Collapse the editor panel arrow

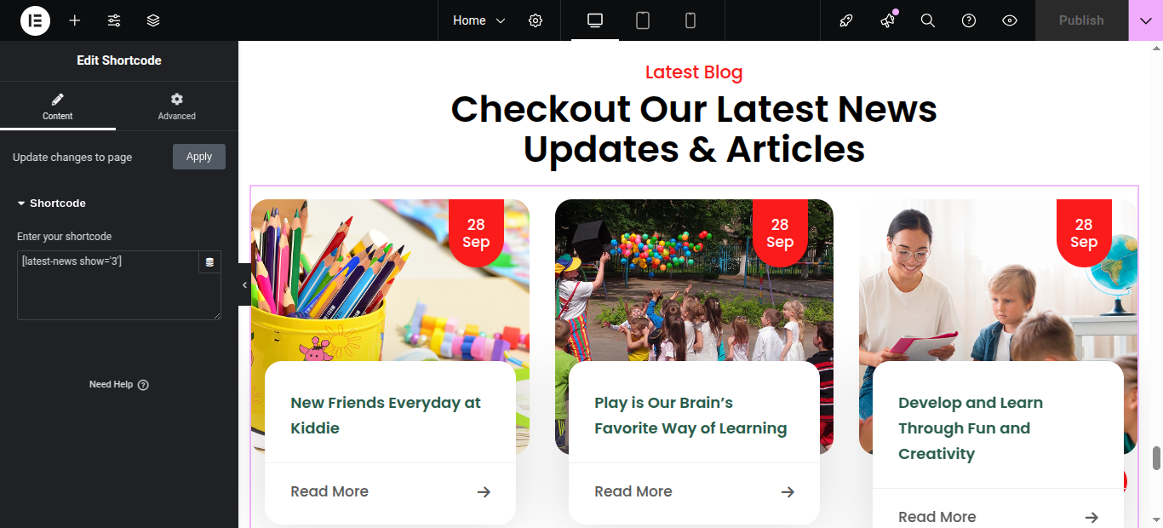coord(244,284)
